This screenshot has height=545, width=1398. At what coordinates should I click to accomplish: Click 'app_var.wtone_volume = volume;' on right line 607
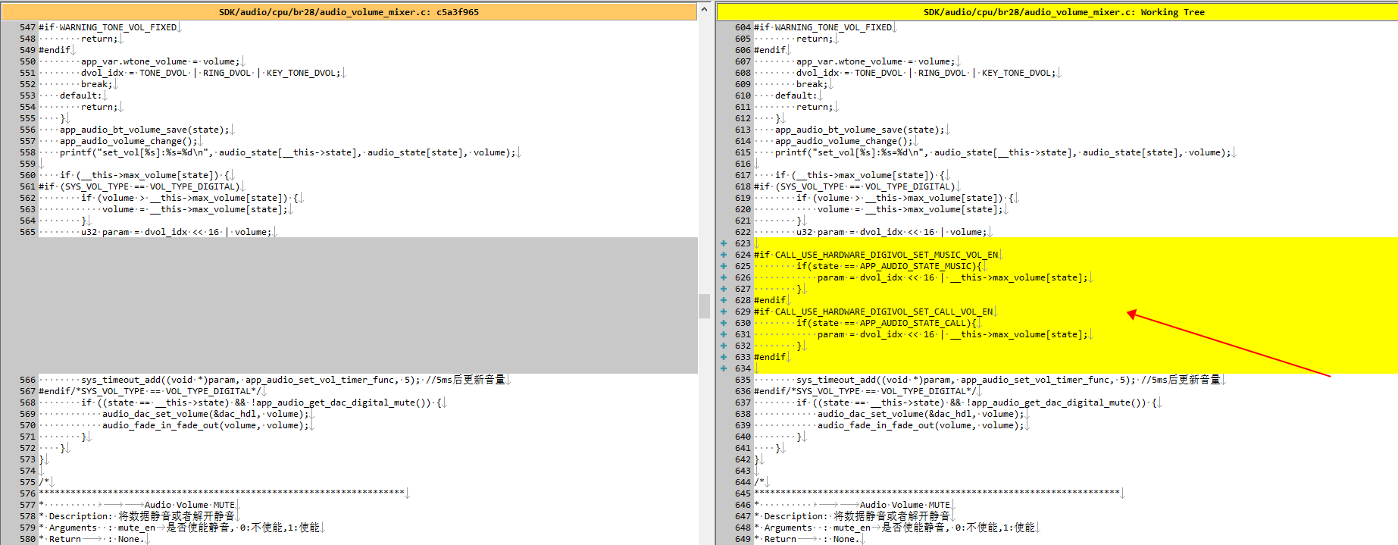coord(876,61)
